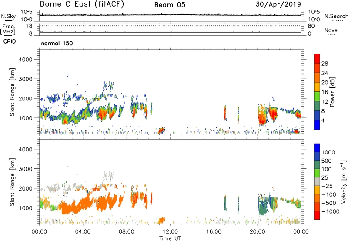348x241 pixels.
Task: Click the "Nave" legend label
Action: click(x=331, y=30)
